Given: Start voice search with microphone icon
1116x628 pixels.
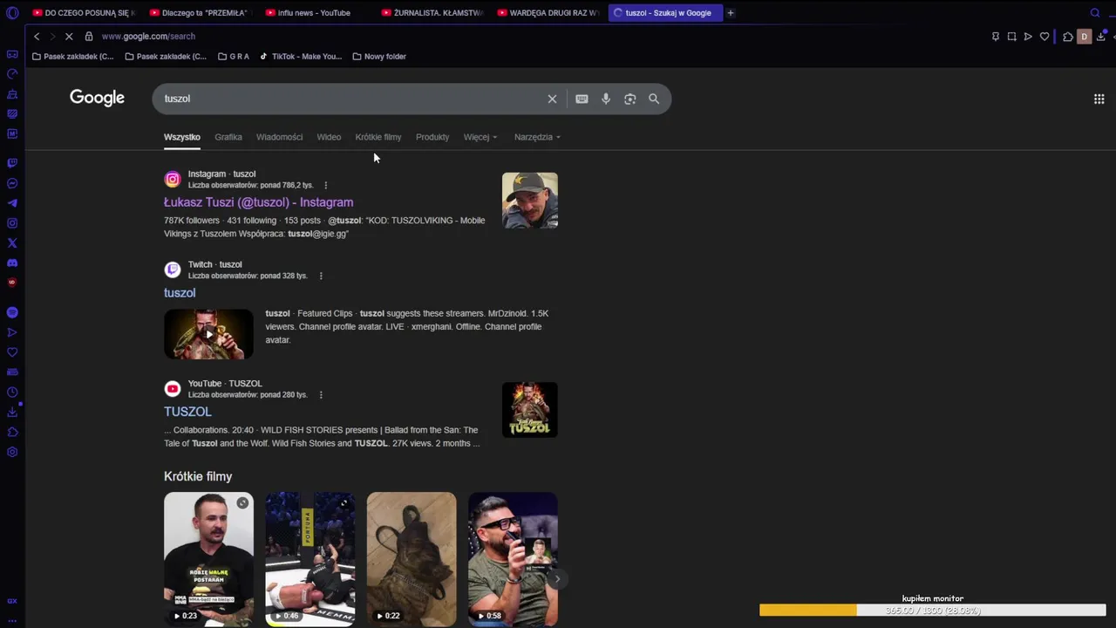Looking at the screenshot, I should [606, 99].
